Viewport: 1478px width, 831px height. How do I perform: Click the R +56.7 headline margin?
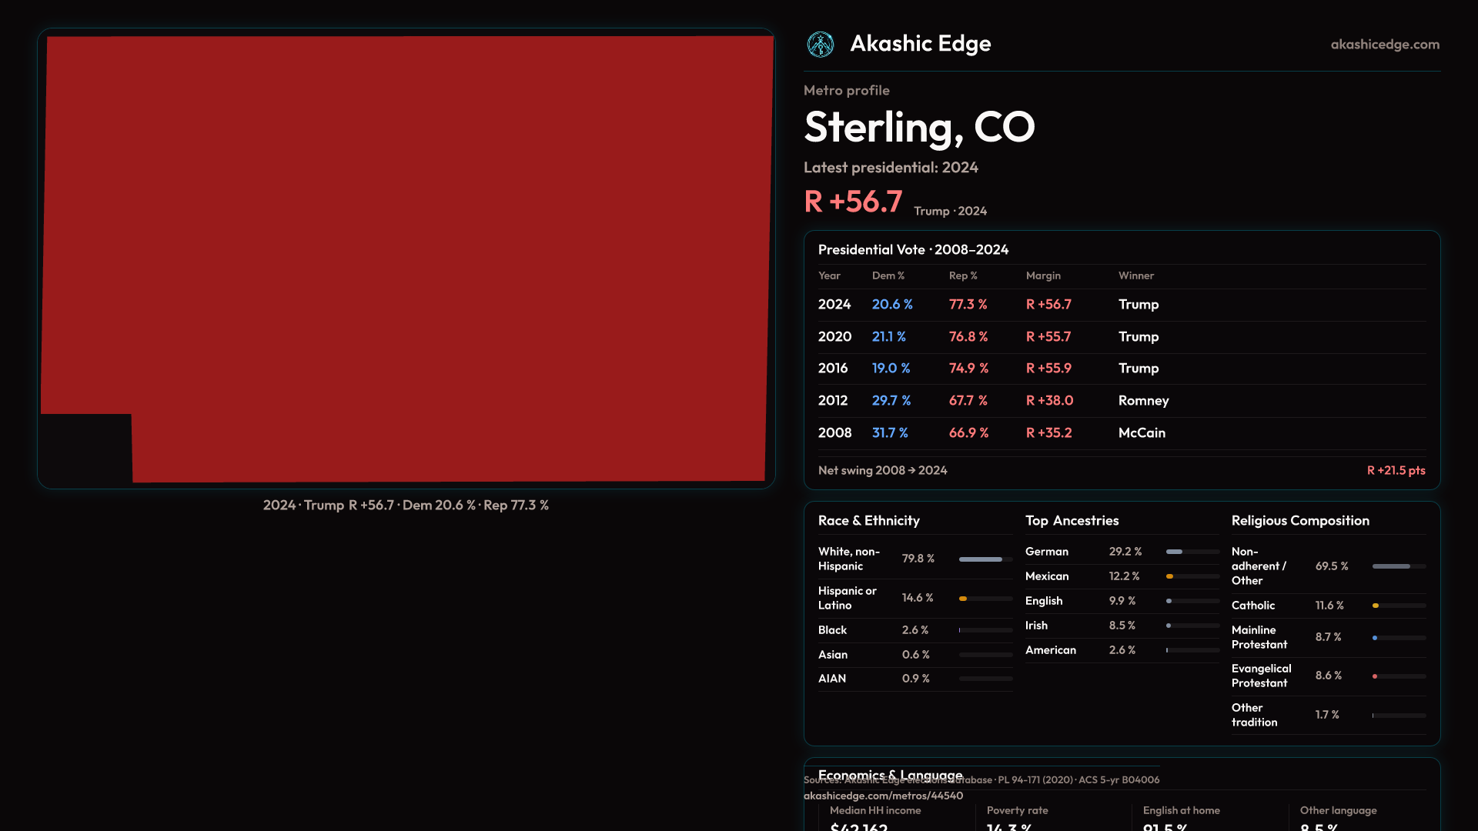853,202
